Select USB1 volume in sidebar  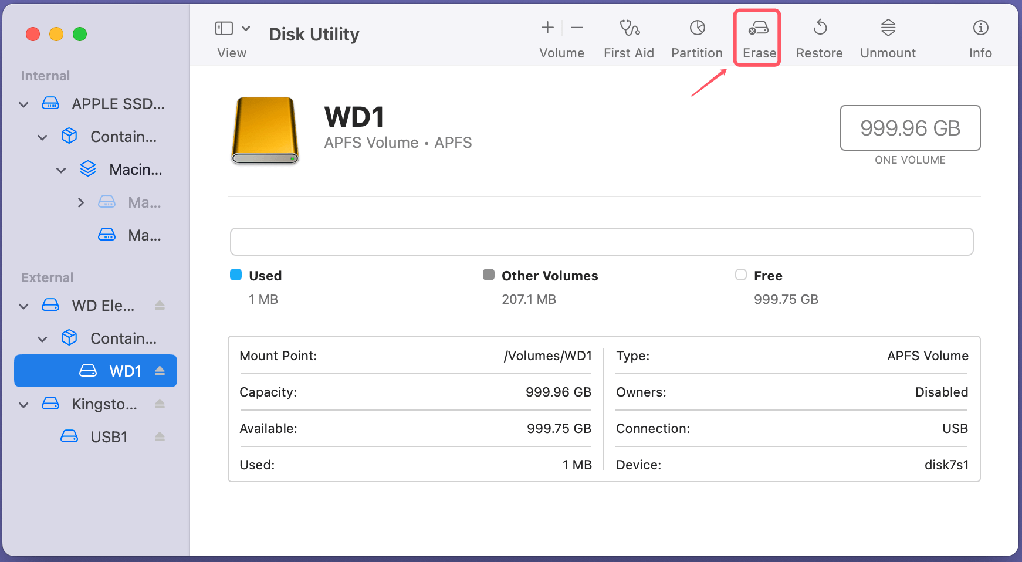[x=109, y=437]
